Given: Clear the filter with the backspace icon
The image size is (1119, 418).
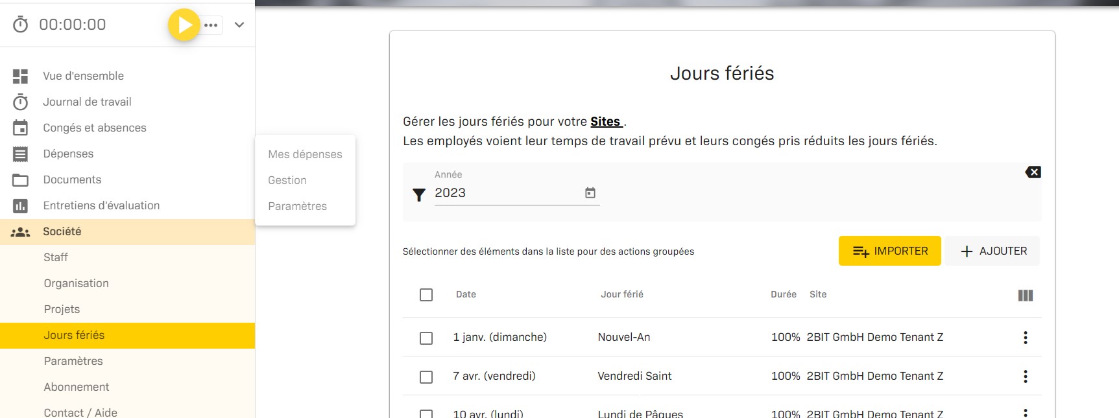Looking at the screenshot, I should (x=1033, y=172).
